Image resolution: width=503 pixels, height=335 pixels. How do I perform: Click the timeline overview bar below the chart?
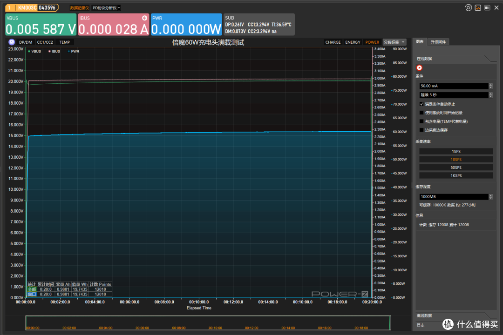[208, 323]
